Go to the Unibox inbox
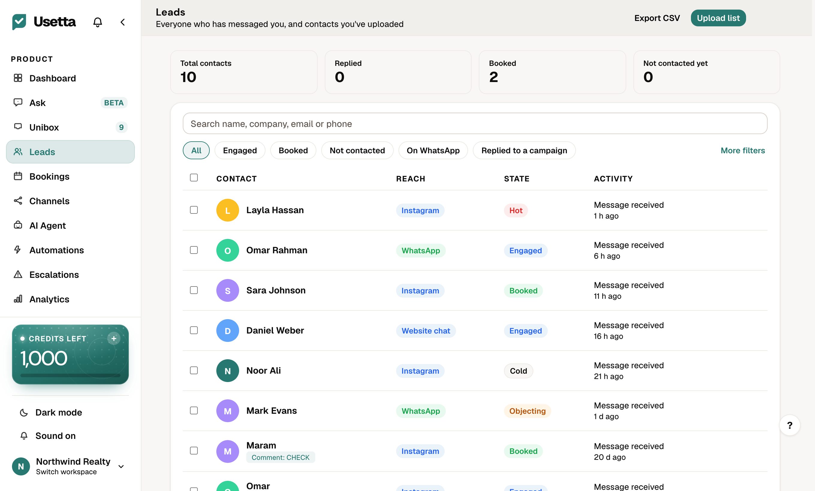 click(x=70, y=127)
